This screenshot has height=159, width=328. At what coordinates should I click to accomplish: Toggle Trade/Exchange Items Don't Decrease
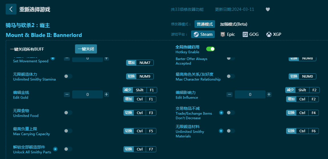pos(231,113)
